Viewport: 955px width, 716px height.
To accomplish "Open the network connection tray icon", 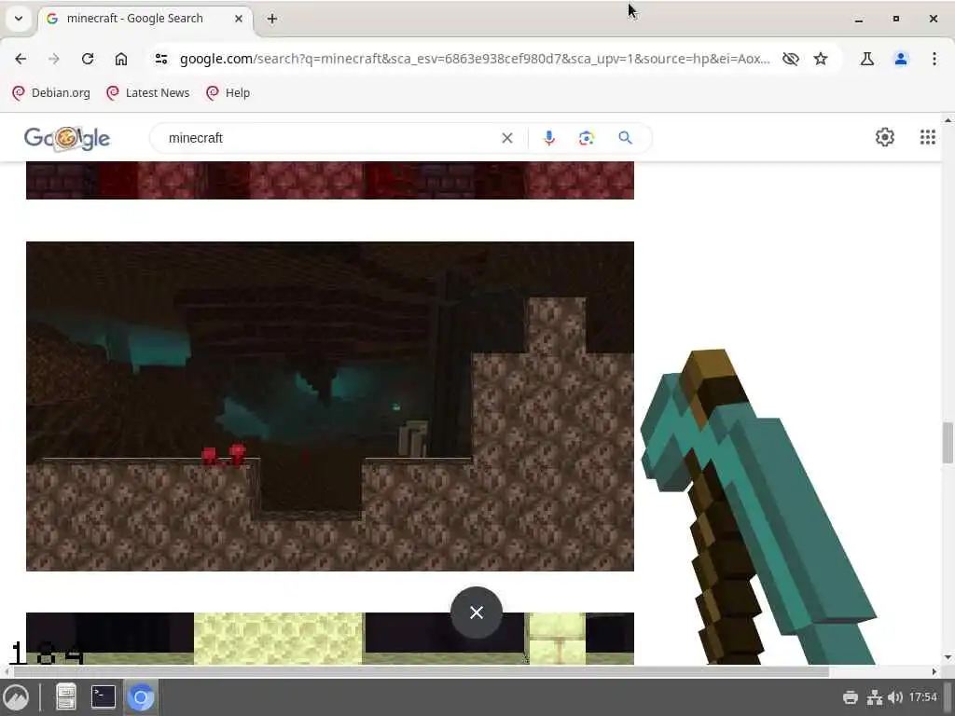I will pyautogui.click(x=875, y=697).
